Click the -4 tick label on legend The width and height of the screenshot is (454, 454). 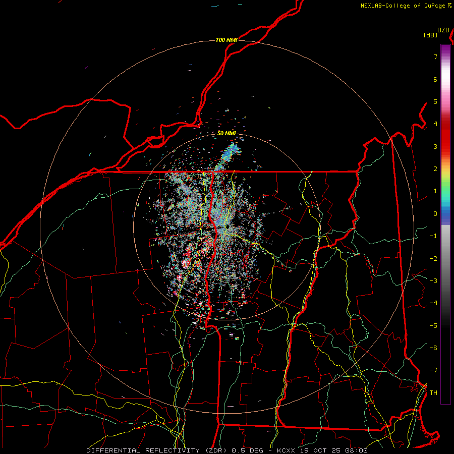pyautogui.click(x=433, y=303)
